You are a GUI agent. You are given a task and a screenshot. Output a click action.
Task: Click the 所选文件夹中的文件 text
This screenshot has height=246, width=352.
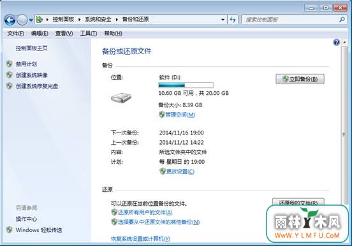183,152
